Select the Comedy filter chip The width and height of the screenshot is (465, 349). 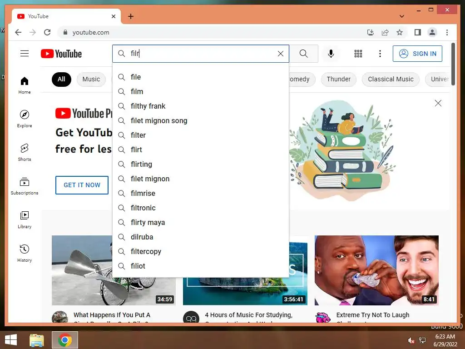click(302, 79)
